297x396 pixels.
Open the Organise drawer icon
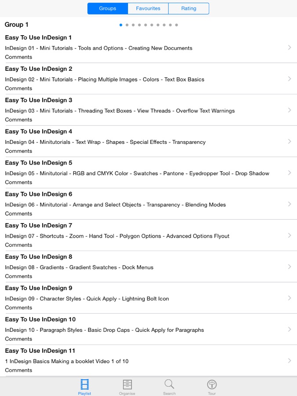tap(127, 385)
